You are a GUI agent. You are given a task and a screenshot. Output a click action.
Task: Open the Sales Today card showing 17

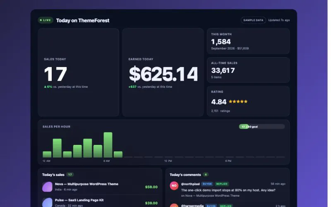click(x=78, y=72)
